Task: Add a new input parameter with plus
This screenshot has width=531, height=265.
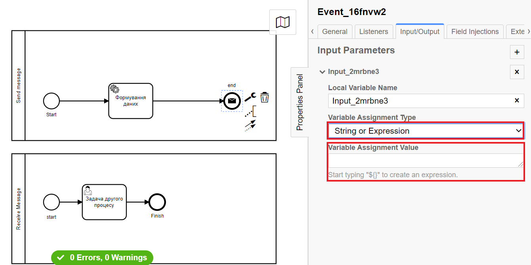Action: (517, 52)
